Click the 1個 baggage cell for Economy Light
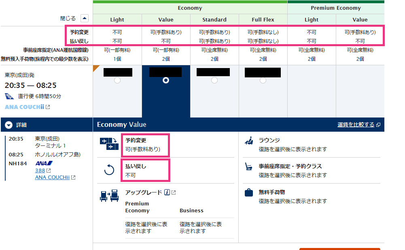Image resolution: width=405 pixels, height=250 pixels. tap(117, 59)
